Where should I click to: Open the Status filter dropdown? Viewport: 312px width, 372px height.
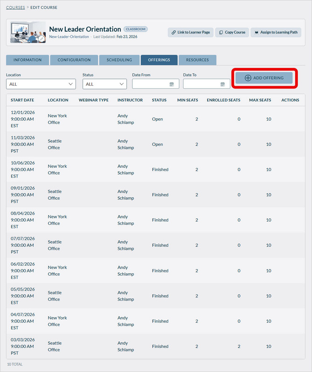pyautogui.click(x=105, y=84)
